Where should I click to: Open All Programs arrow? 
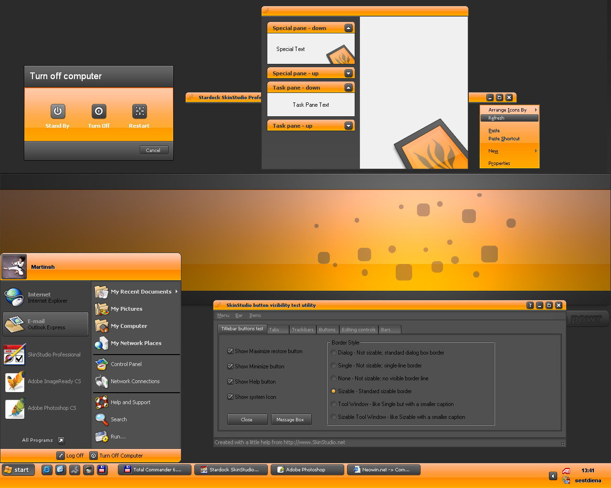tap(61, 440)
